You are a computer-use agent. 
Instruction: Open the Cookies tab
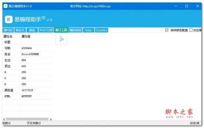coord(101,30)
